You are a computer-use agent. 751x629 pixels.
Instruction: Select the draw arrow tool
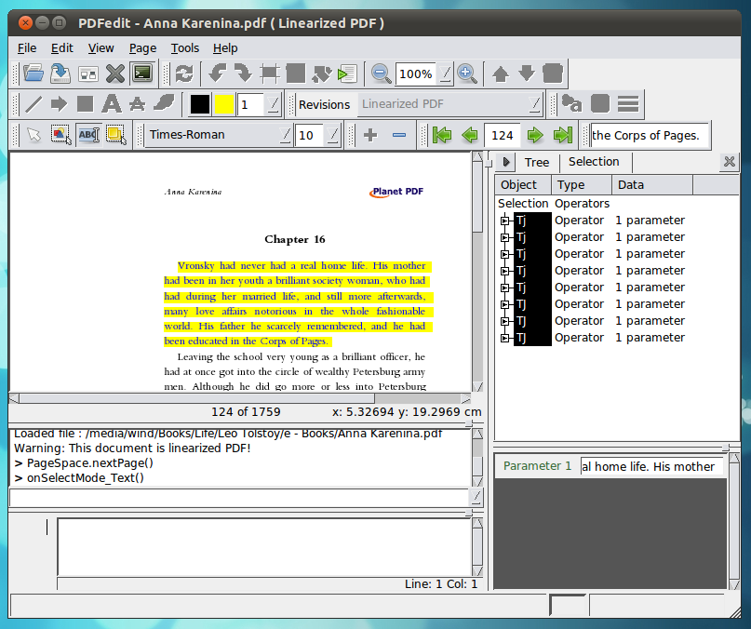pos(59,104)
